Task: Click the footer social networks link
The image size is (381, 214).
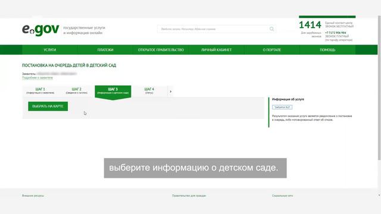Action: tap(282, 196)
